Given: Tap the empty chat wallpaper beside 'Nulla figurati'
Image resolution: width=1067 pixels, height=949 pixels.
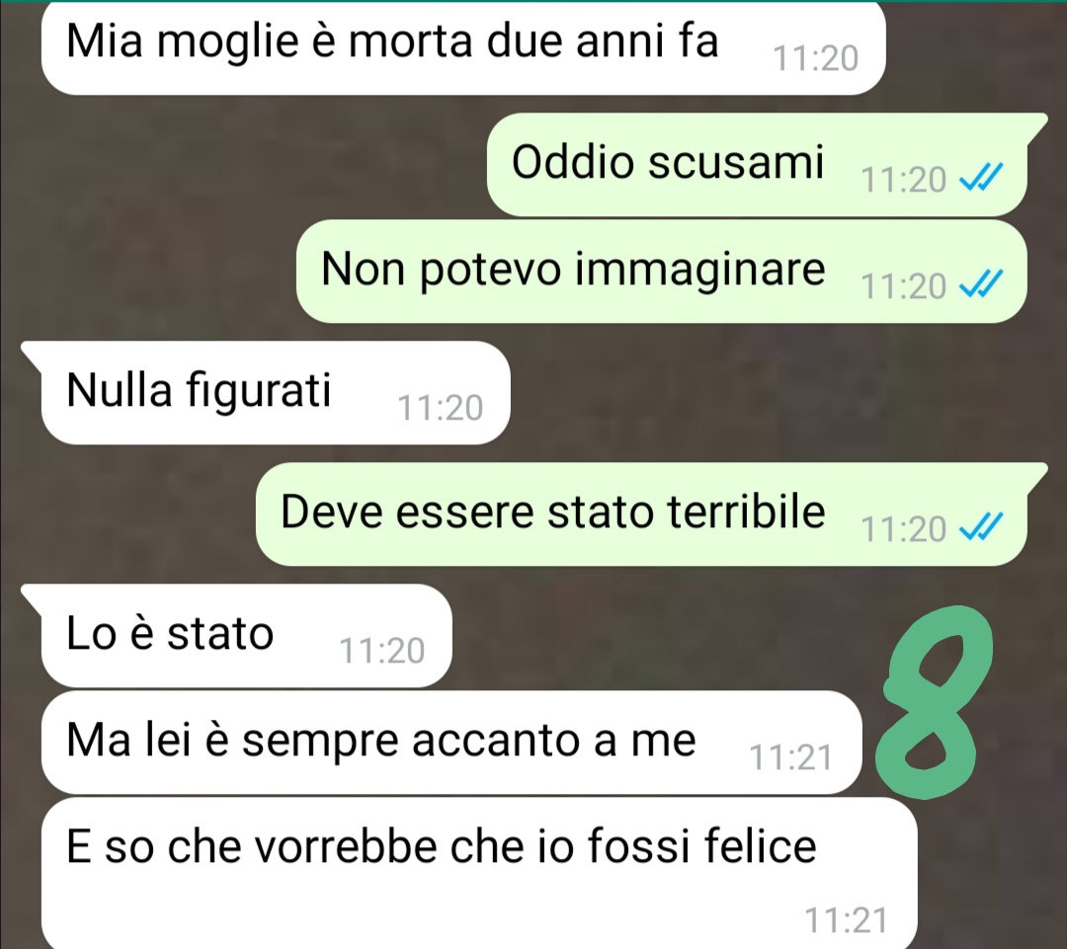Looking at the screenshot, I should [x=782, y=392].
